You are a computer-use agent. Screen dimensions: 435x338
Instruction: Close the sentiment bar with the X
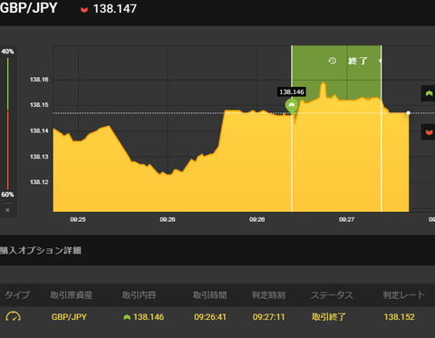point(7,210)
